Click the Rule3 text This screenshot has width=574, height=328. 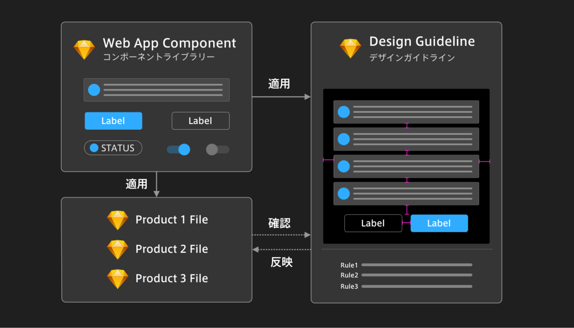[x=349, y=286]
